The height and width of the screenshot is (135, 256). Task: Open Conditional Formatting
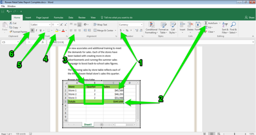coord(151,28)
